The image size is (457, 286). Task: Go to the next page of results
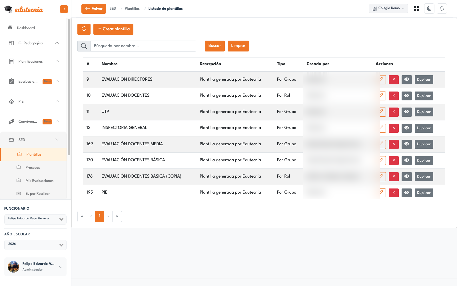click(x=108, y=217)
